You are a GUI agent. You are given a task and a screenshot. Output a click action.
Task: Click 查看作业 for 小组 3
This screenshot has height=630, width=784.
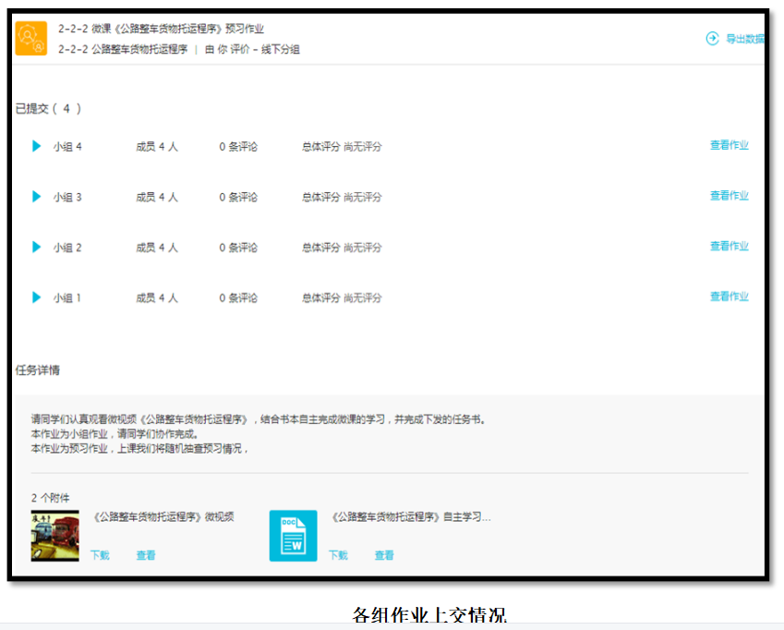729,196
